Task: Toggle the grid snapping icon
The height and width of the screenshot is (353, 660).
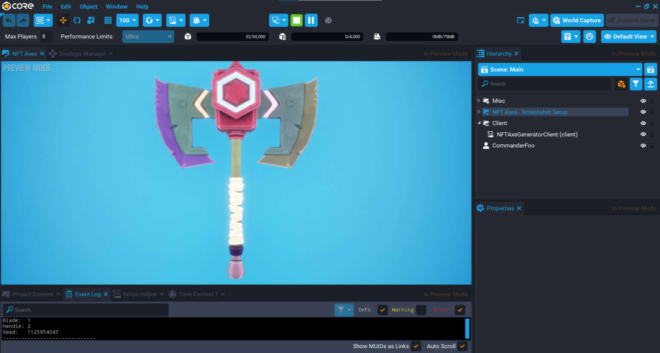Action: tap(108, 20)
